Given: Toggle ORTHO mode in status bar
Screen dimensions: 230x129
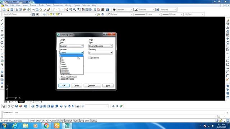Looking at the screenshot, I should 45,121.
